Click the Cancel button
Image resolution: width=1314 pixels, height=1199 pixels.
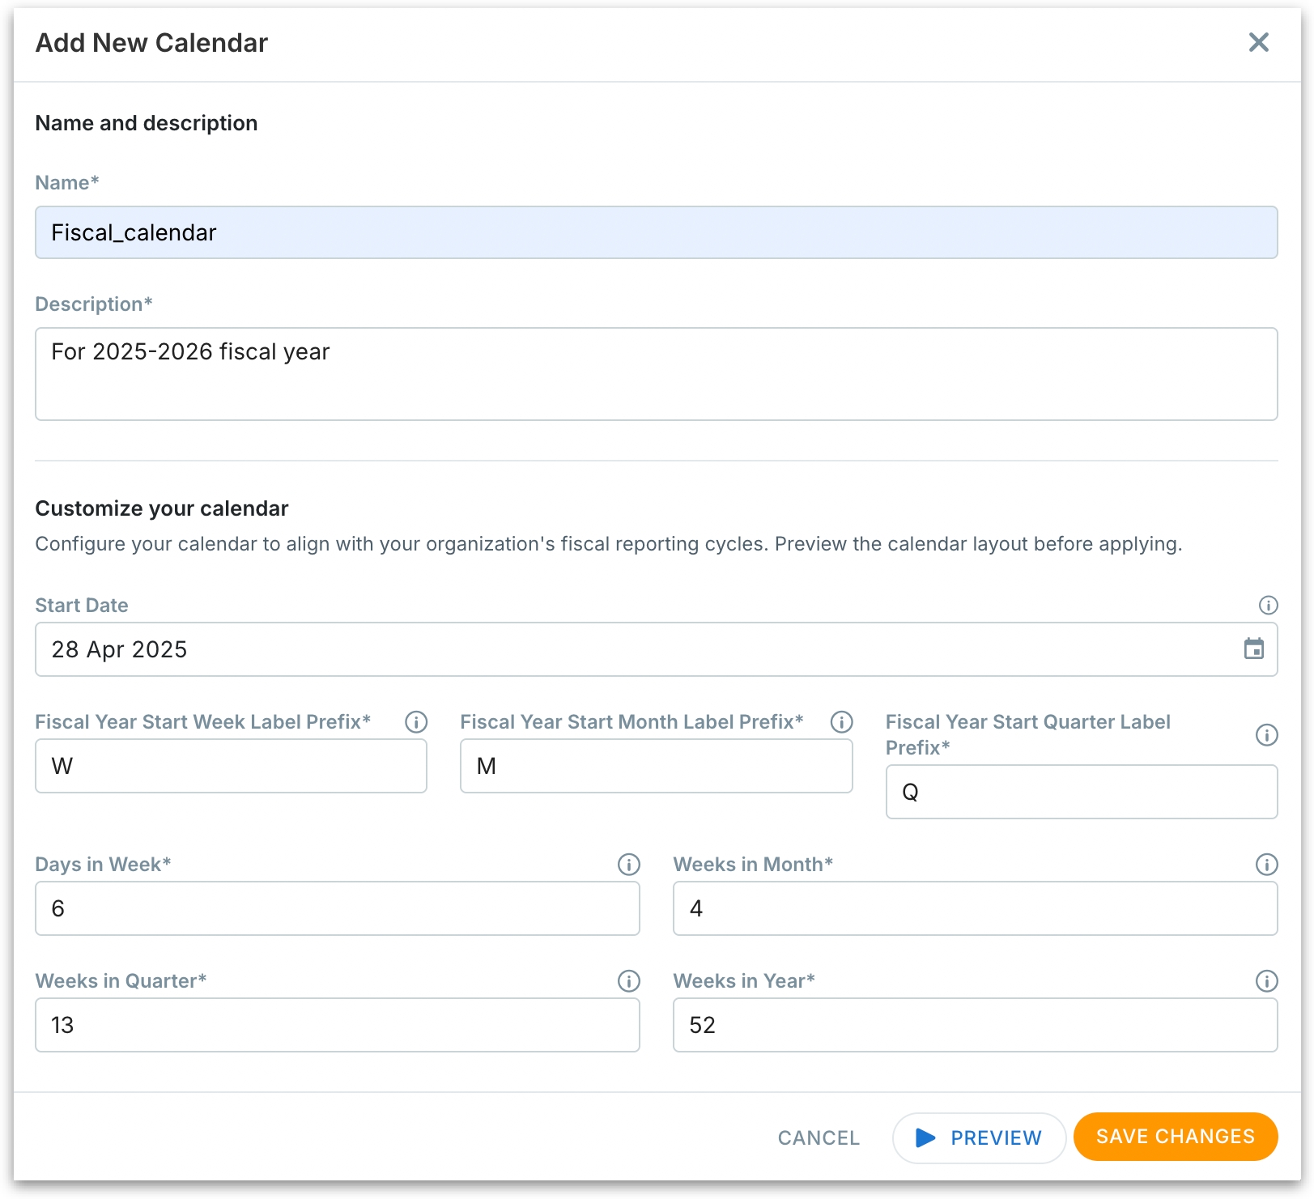819,1138
